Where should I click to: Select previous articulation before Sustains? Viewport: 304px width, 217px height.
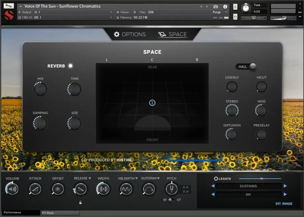coord(213,186)
